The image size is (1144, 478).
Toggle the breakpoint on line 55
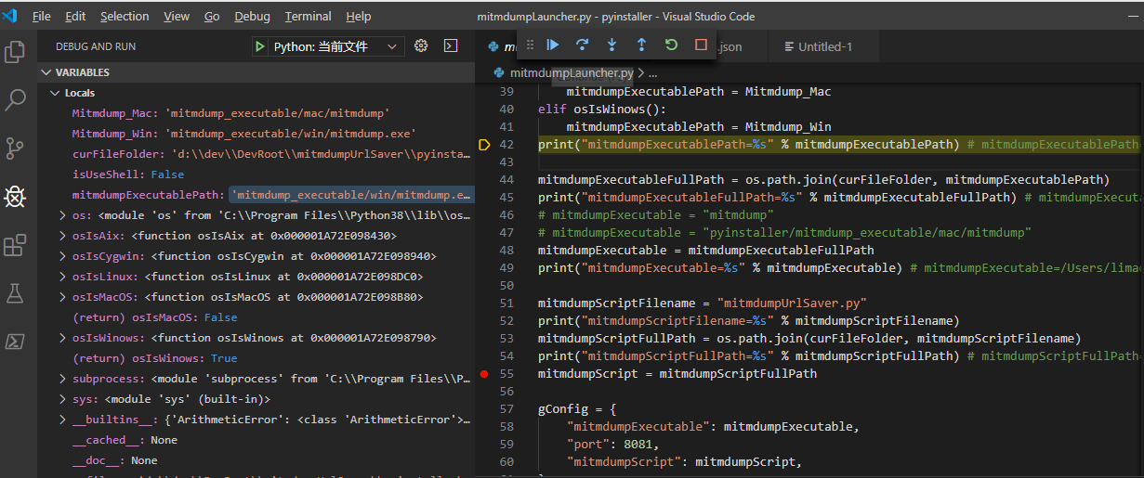(x=483, y=374)
